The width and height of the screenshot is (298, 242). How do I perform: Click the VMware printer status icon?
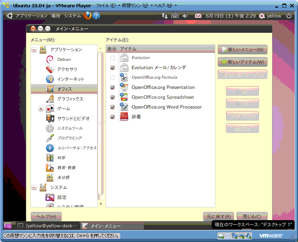242,236
